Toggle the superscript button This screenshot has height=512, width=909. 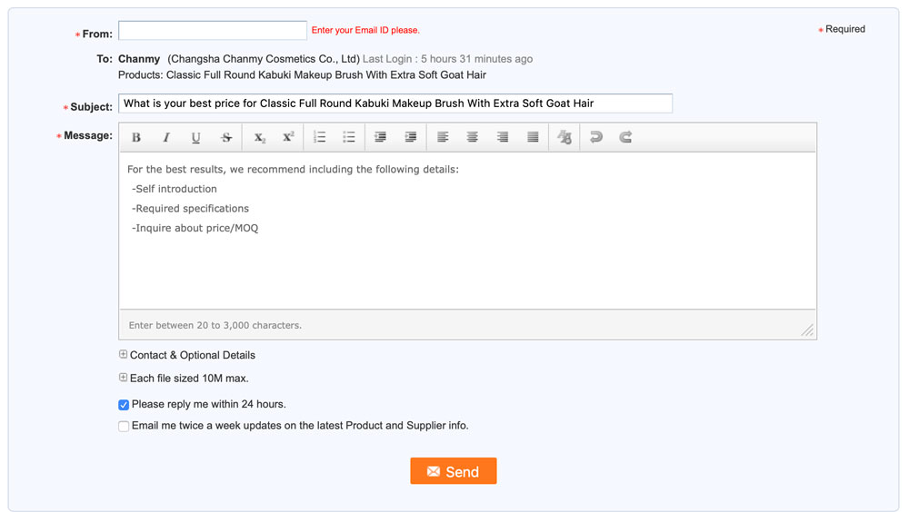pyautogui.click(x=288, y=138)
